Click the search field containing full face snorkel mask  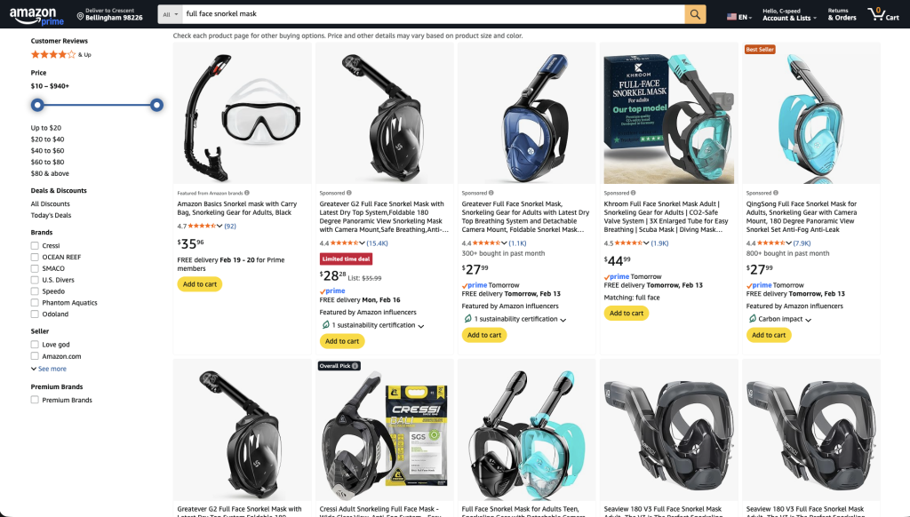(x=434, y=14)
